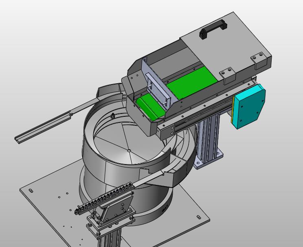The width and height of the screenshot is (303, 247).
Task: Select the flat gray hopper lid panel
Action: coord(225,46)
